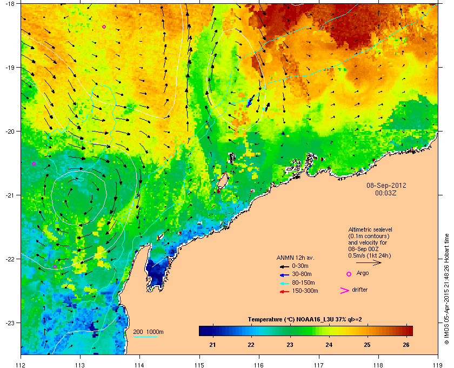Click the Argo float marker near 113.4, -18.4
The width and height of the screenshot is (454, 368).
click(104, 27)
